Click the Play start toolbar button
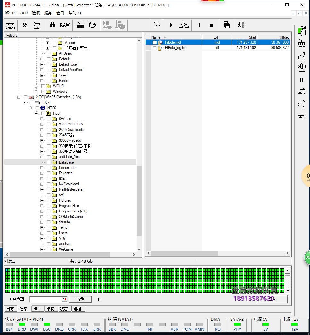 click(x=171, y=25)
